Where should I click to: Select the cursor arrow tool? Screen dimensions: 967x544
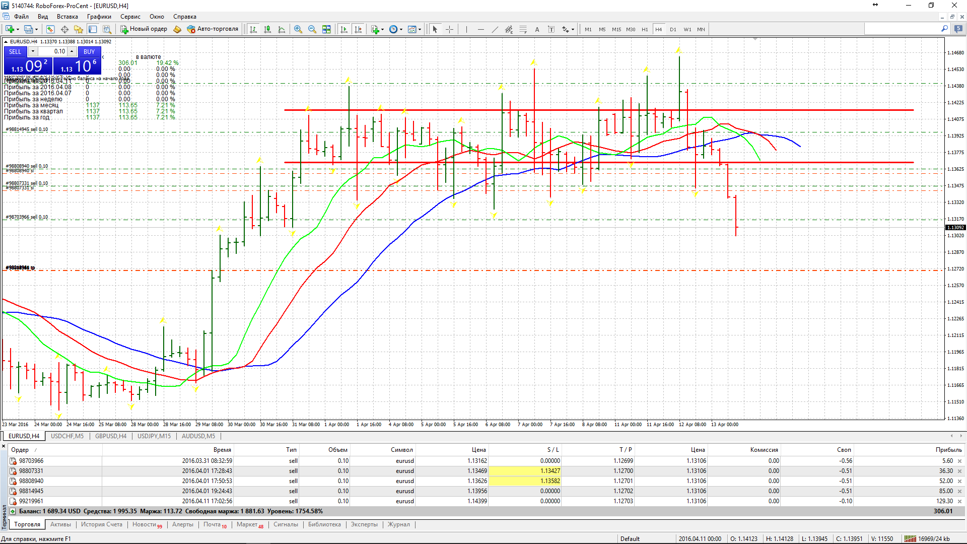(435, 29)
